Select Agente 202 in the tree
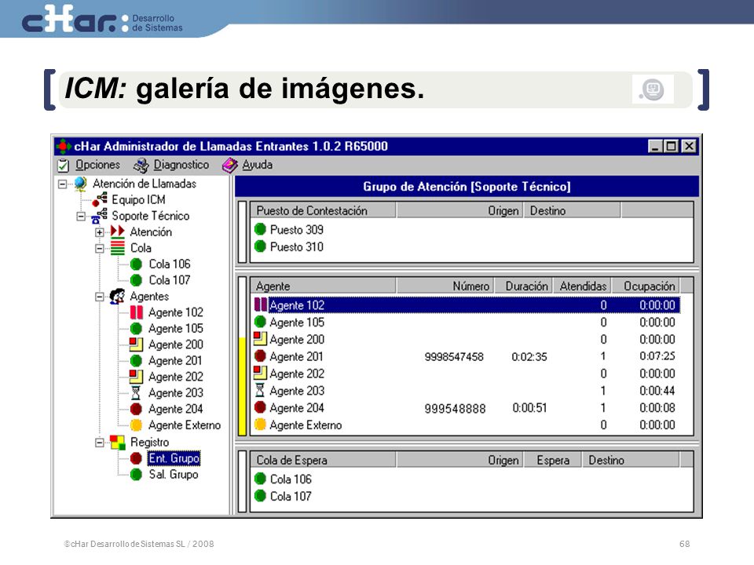754x565 pixels. pos(175,377)
